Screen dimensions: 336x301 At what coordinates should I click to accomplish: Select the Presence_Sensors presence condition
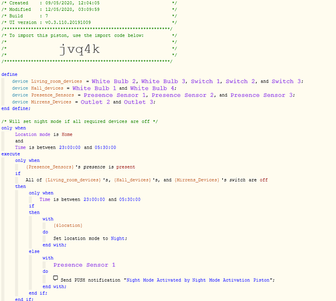[81, 167]
